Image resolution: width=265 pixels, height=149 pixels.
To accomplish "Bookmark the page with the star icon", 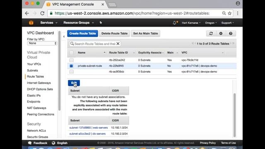I will click(x=229, y=13).
